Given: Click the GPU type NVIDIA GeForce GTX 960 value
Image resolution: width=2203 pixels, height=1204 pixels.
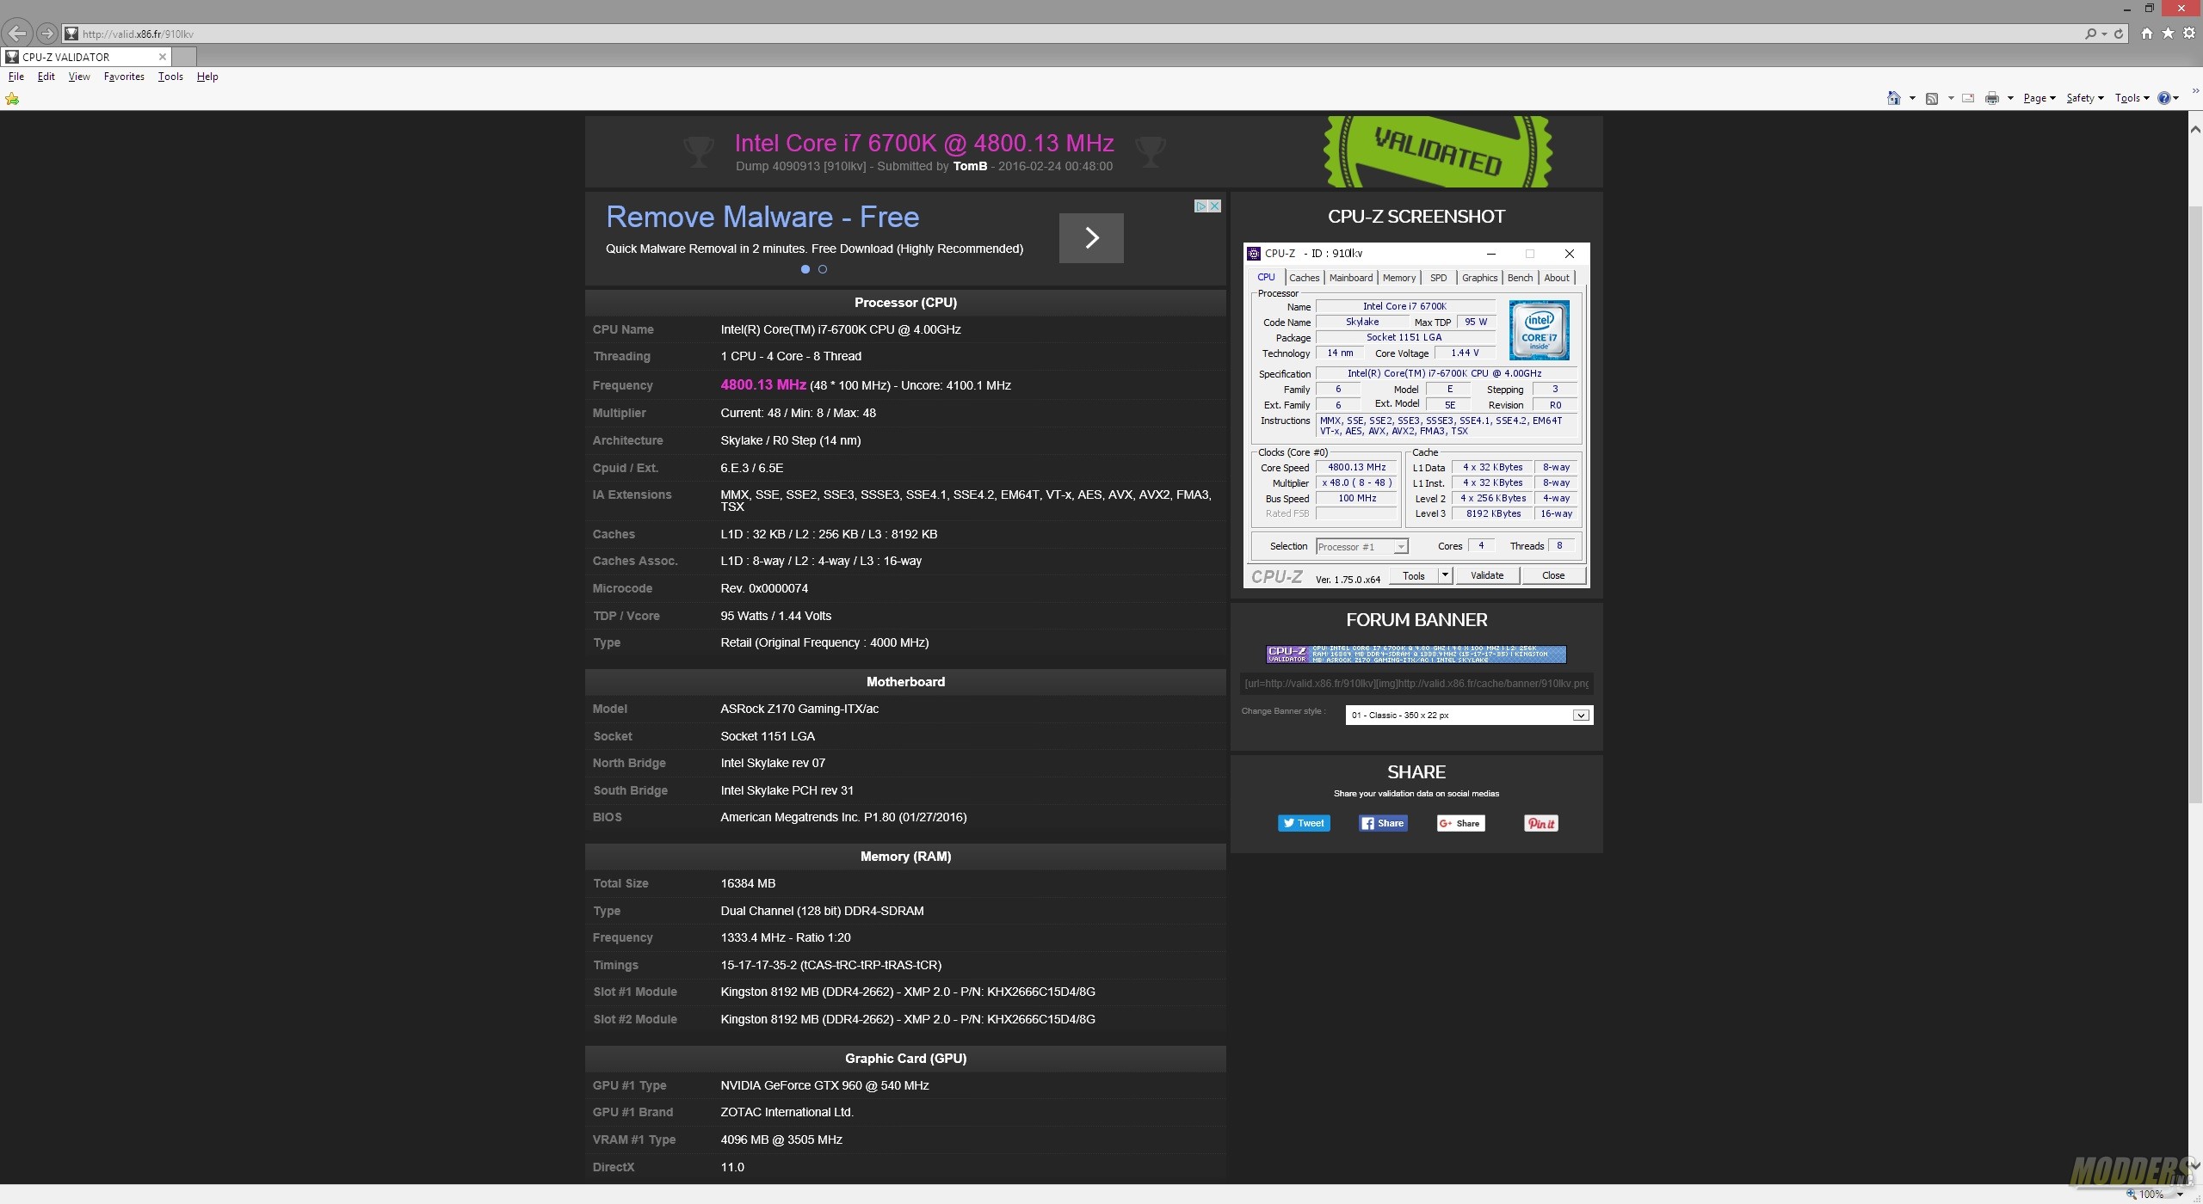Looking at the screenshot, I should coord(824,1086).
